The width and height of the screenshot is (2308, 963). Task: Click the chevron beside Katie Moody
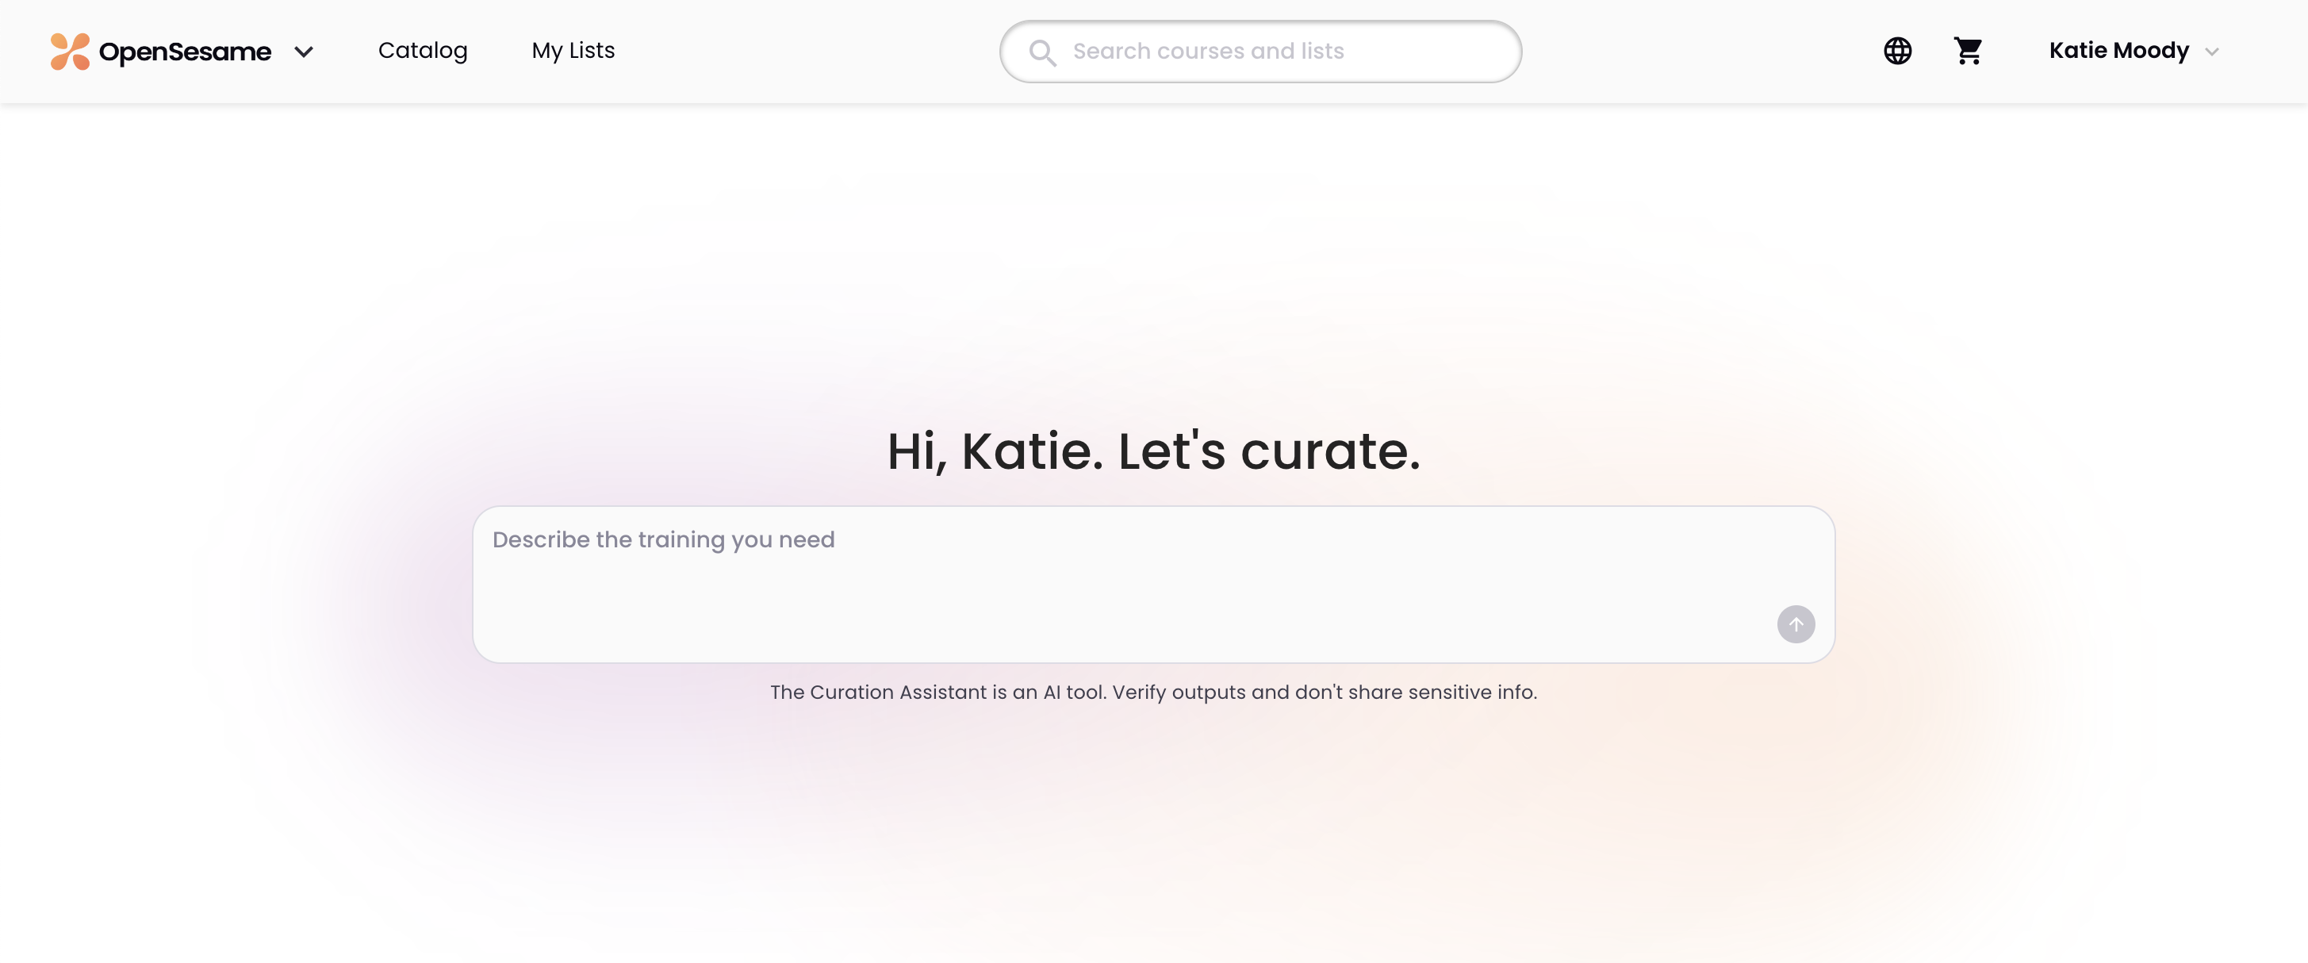(x=2211, y=52)
